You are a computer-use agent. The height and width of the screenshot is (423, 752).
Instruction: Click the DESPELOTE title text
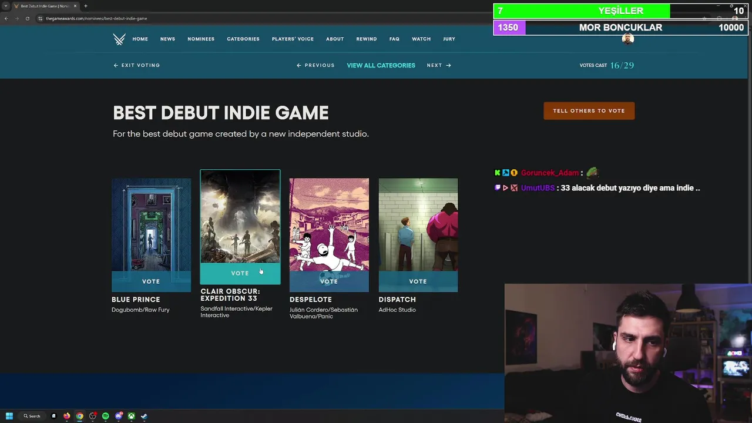click(x=311, y=300)
